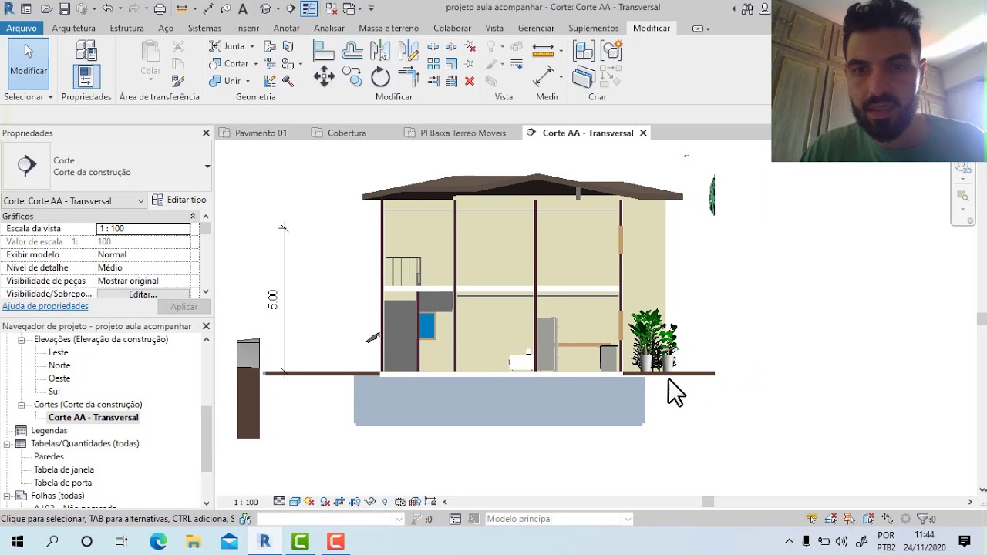
Task: Collapse the Cortes tree node
Action: point(22,404)
